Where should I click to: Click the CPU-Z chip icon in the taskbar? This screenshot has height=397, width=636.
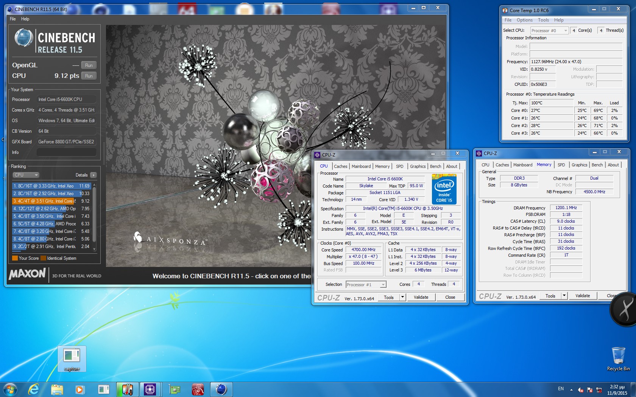tap(150, 389)
